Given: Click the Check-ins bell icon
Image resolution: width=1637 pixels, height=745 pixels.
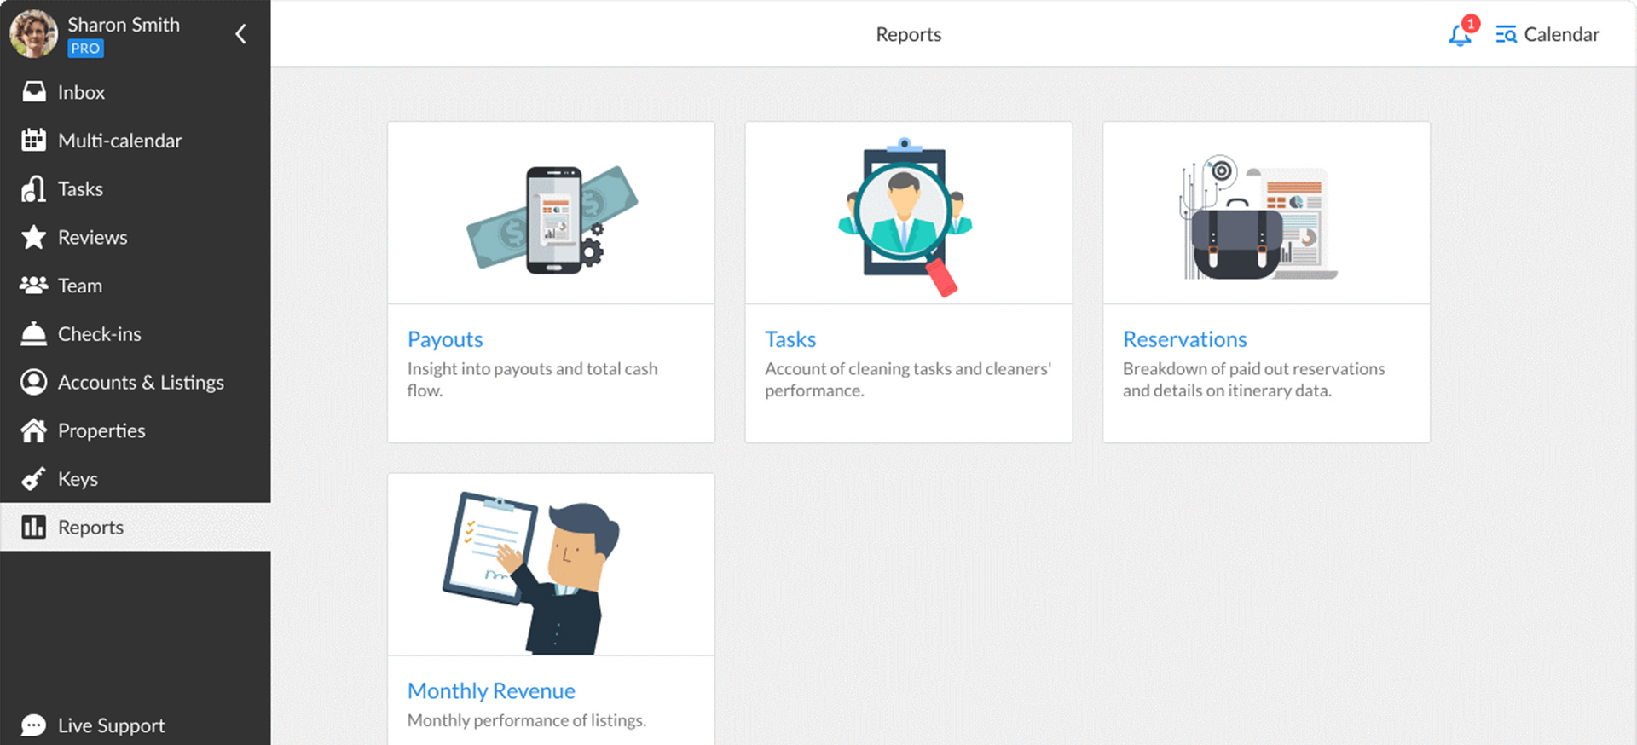Looking at the screenshot, I should 34,333.
